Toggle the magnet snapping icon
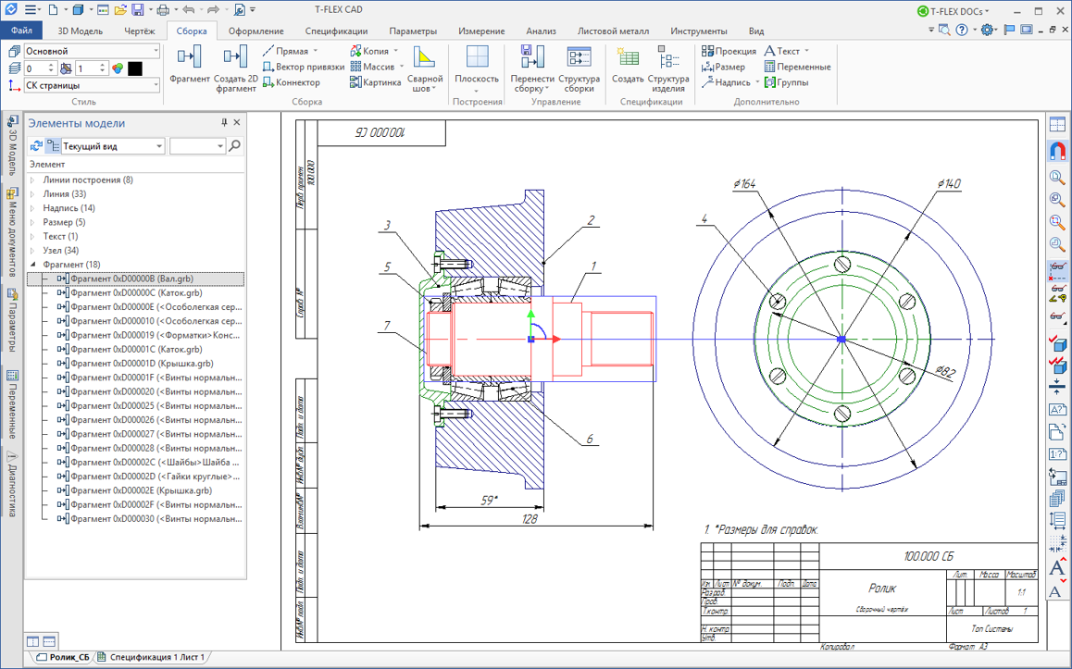Screen dimensions: 1072x669 pyautogui.click(x=1057, y=151)
